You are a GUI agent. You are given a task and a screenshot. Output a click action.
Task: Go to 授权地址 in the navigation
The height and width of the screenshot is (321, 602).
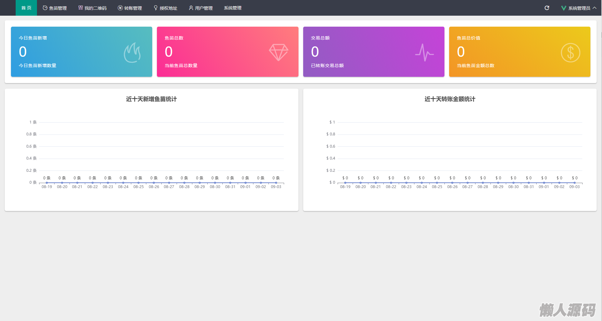pyautogui.click(x=165, y=8)
